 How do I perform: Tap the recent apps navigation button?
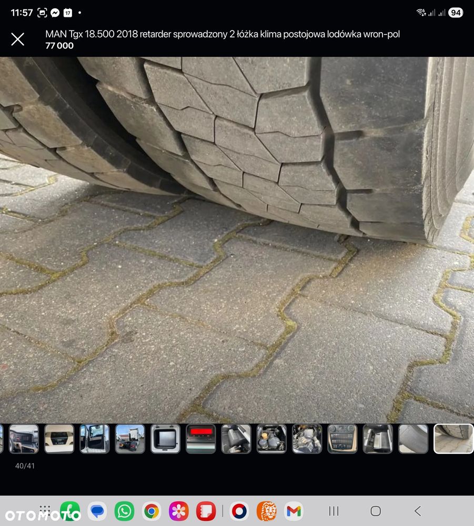click(x=334, y=511)
